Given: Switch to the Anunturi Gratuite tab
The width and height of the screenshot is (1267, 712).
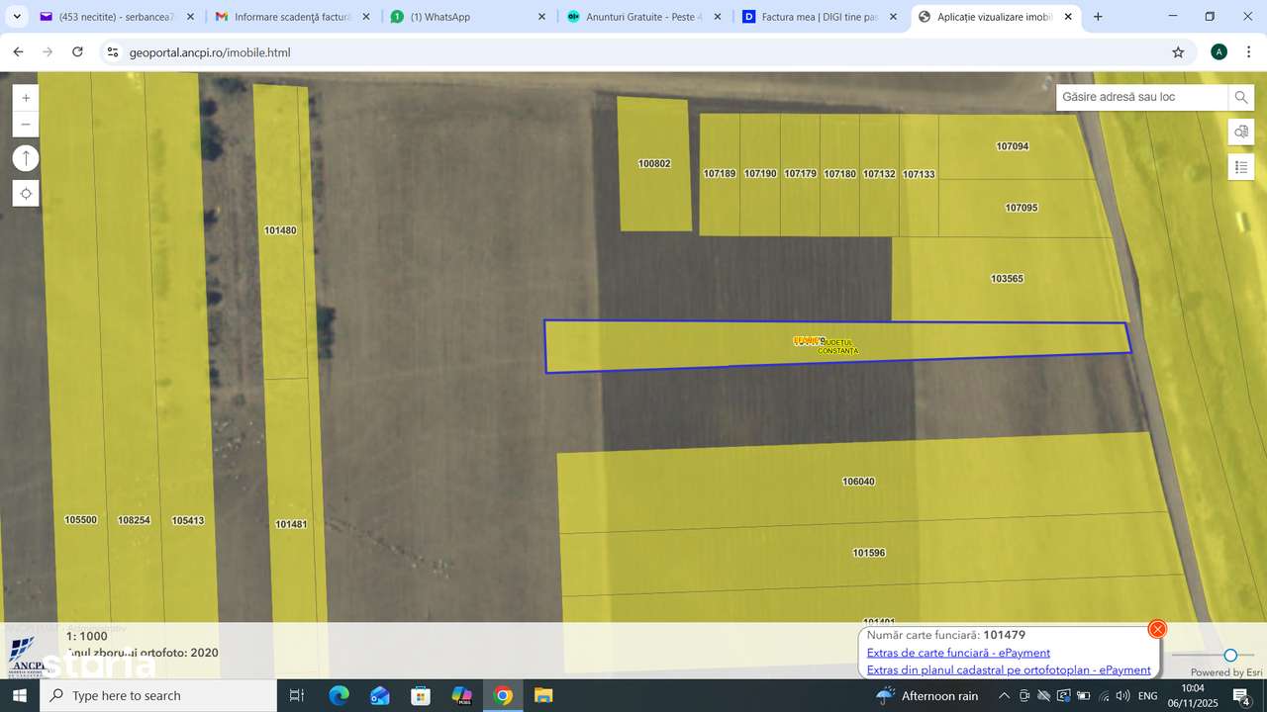Looking at the screenshot, I should click(x=645, y=17).
